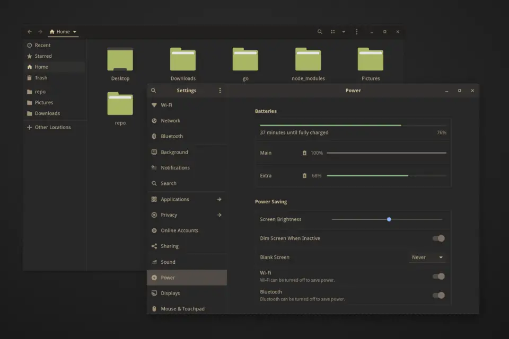Activate the file manager search magnifier
The image size is (509, 339).
320,32
